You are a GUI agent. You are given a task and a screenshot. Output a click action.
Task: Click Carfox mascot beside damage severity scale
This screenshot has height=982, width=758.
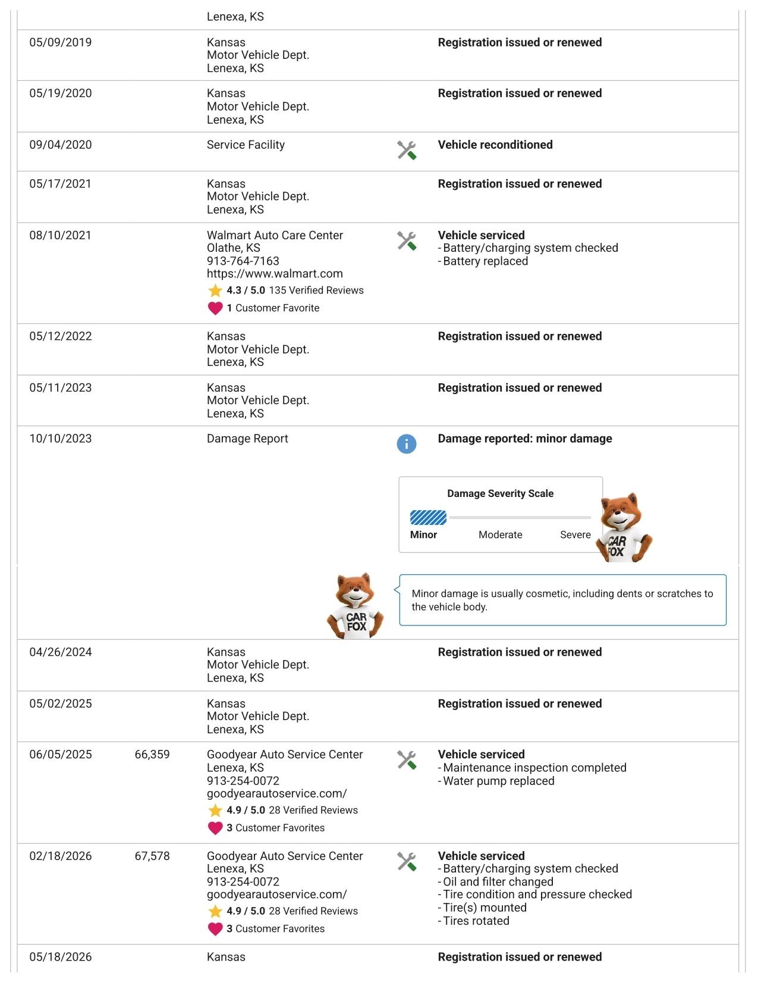tap(624, 527)
